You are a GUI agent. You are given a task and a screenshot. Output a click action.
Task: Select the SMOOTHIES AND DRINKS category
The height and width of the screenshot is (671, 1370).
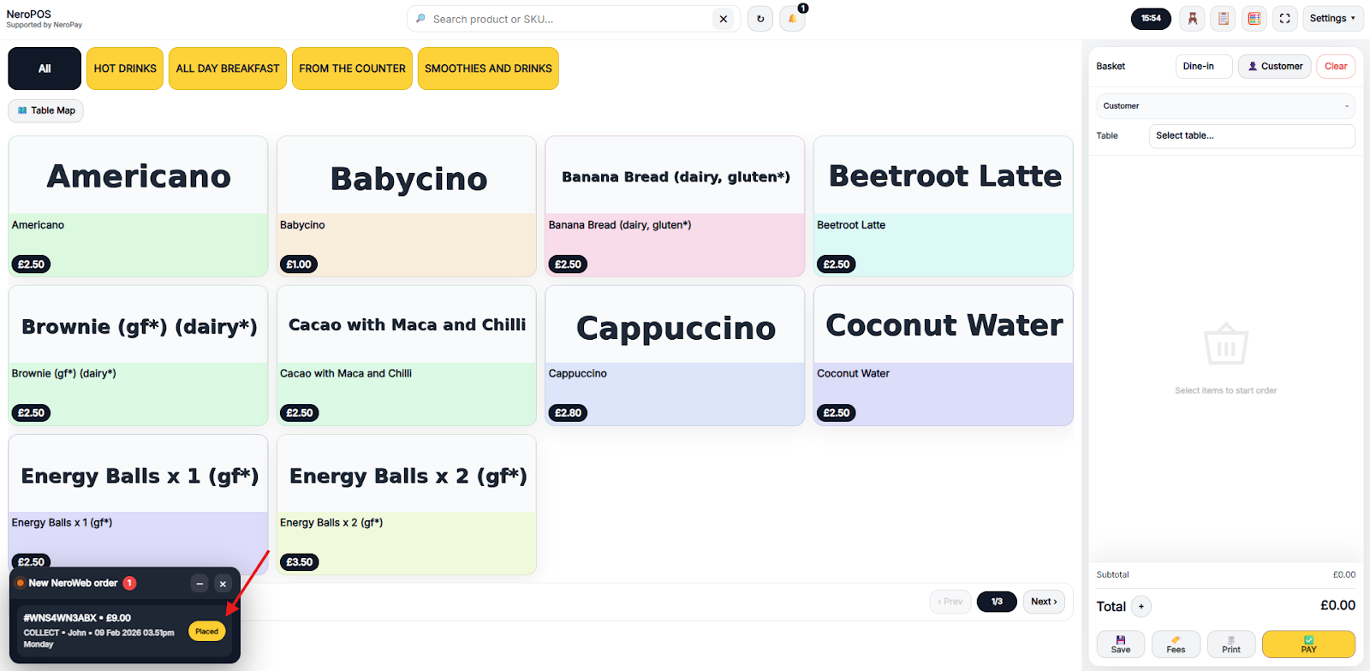488,68
